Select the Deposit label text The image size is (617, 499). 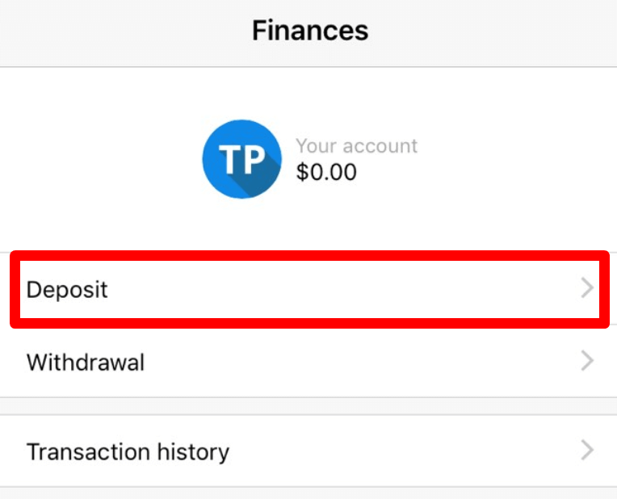pos(67,290)
